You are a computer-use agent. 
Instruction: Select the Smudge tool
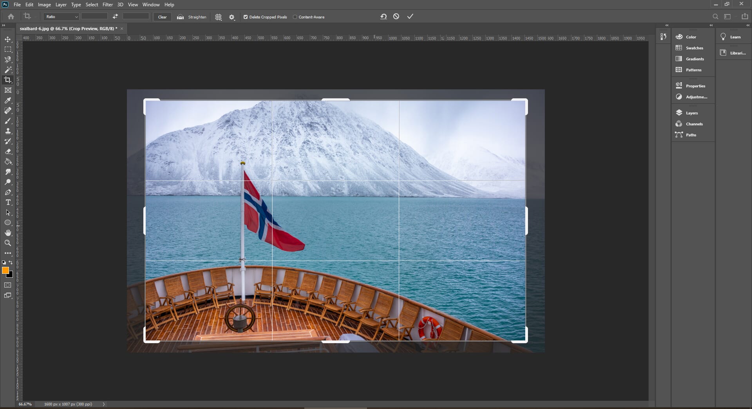click(x=8, y=172)
